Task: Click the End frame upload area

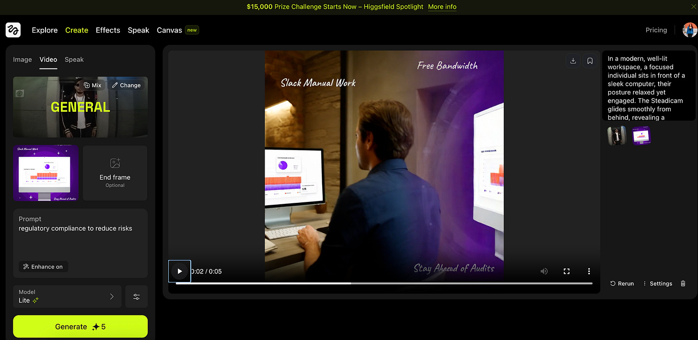Action: (x=115, y=173)
